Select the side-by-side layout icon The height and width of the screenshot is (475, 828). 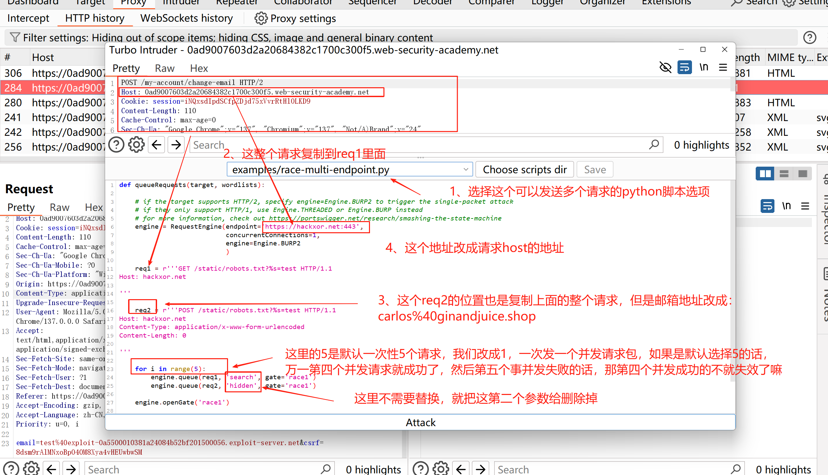(x=765, y=174)
